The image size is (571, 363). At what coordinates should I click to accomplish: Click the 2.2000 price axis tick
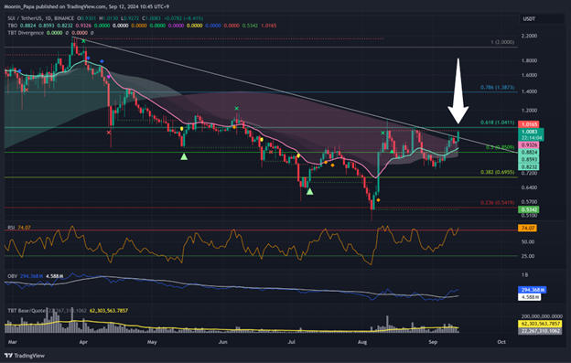(529, 36)
